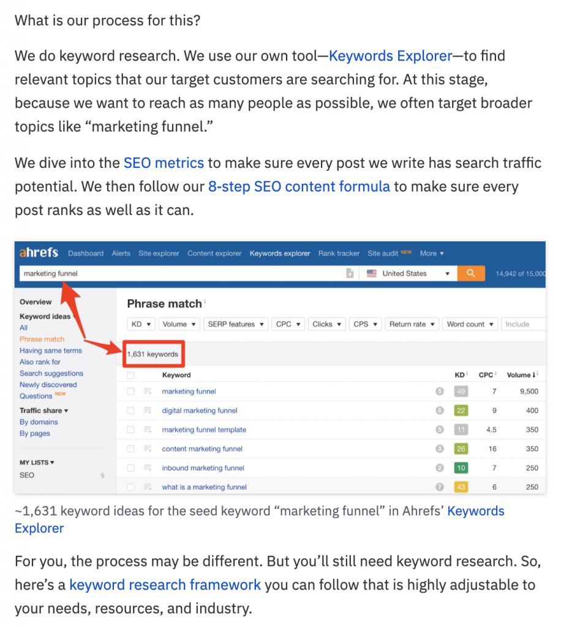Screen dimensions: 561x627
Task: Select Search suggestions in the sidebar
Action: tap(51, 374)
